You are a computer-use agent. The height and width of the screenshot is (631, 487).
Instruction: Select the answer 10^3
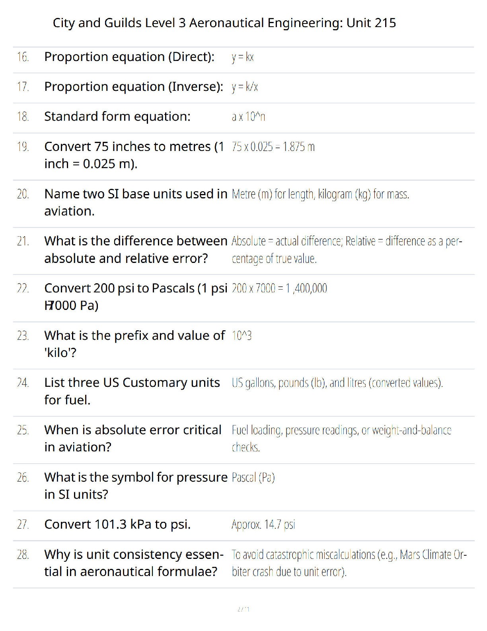[242, 335]
